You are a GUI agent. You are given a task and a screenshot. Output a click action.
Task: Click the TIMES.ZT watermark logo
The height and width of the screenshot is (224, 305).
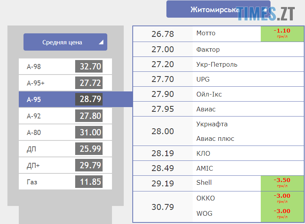pos(266,14)
